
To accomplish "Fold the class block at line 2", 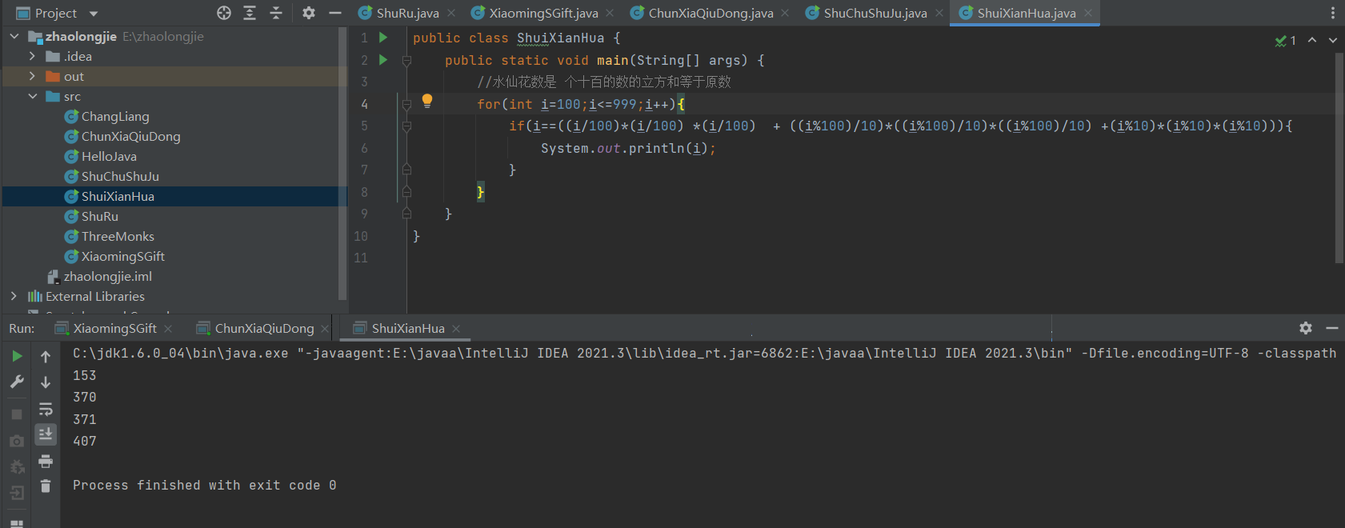I will pyautogui.click(x=406, y=60).
